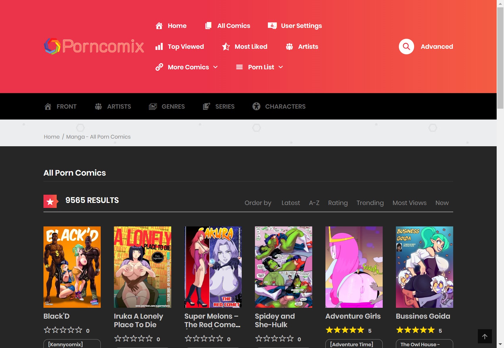Image resolution: width=504 pixels, height=348 pixels.
Task: Click the Characters person icon in black bar
Action: click(x=256, y=107)
